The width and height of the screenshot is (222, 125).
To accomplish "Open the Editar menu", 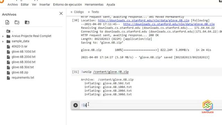I will [25, 5].
